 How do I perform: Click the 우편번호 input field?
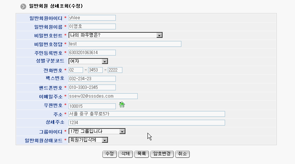coord(92,106)
